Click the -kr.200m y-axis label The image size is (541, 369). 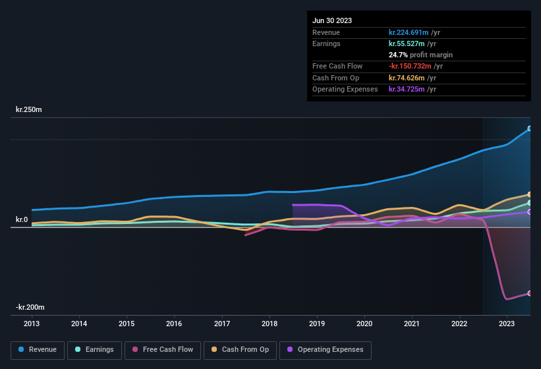pos(30,307)
